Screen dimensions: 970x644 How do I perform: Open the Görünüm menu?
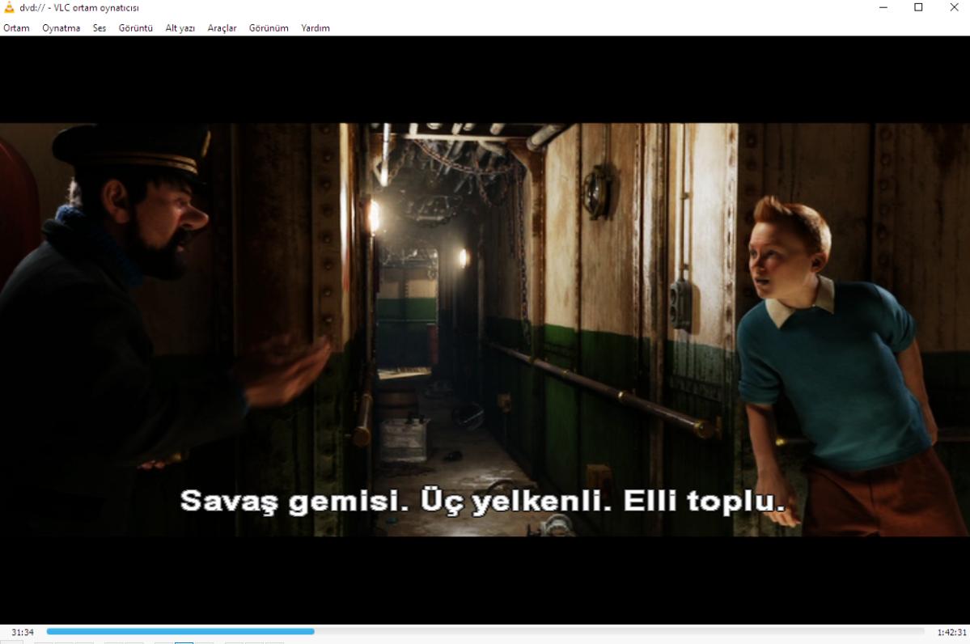coord(269,28)
